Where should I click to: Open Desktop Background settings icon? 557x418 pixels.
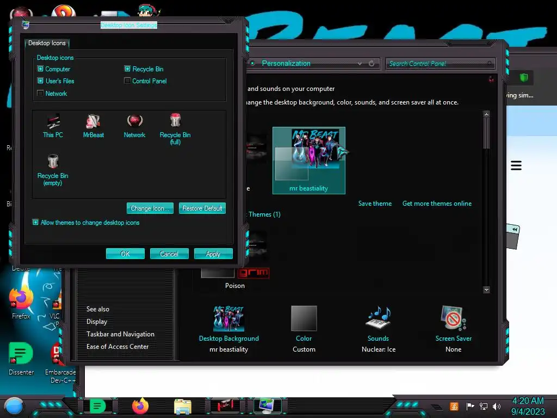coord(229,318)
